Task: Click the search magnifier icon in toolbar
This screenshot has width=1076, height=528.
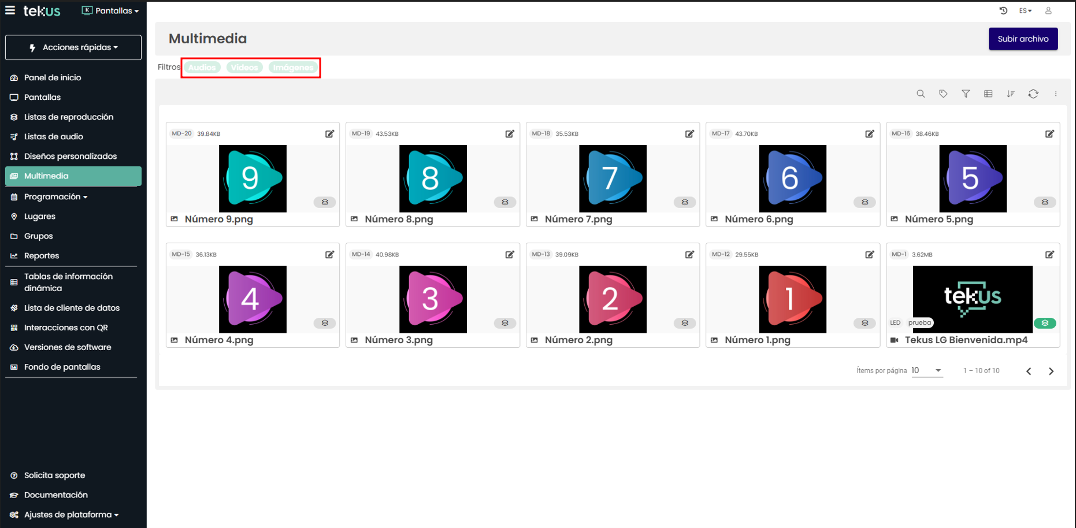Action: click(x=921, y=94)
